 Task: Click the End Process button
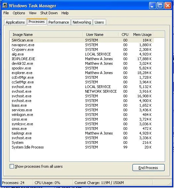[148, 168]
